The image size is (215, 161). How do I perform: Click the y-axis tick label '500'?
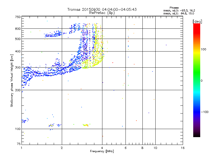[x=18, y=39]
